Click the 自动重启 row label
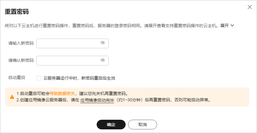The width and height of the screenshot is (257, 133). click(x=17, y=78)
